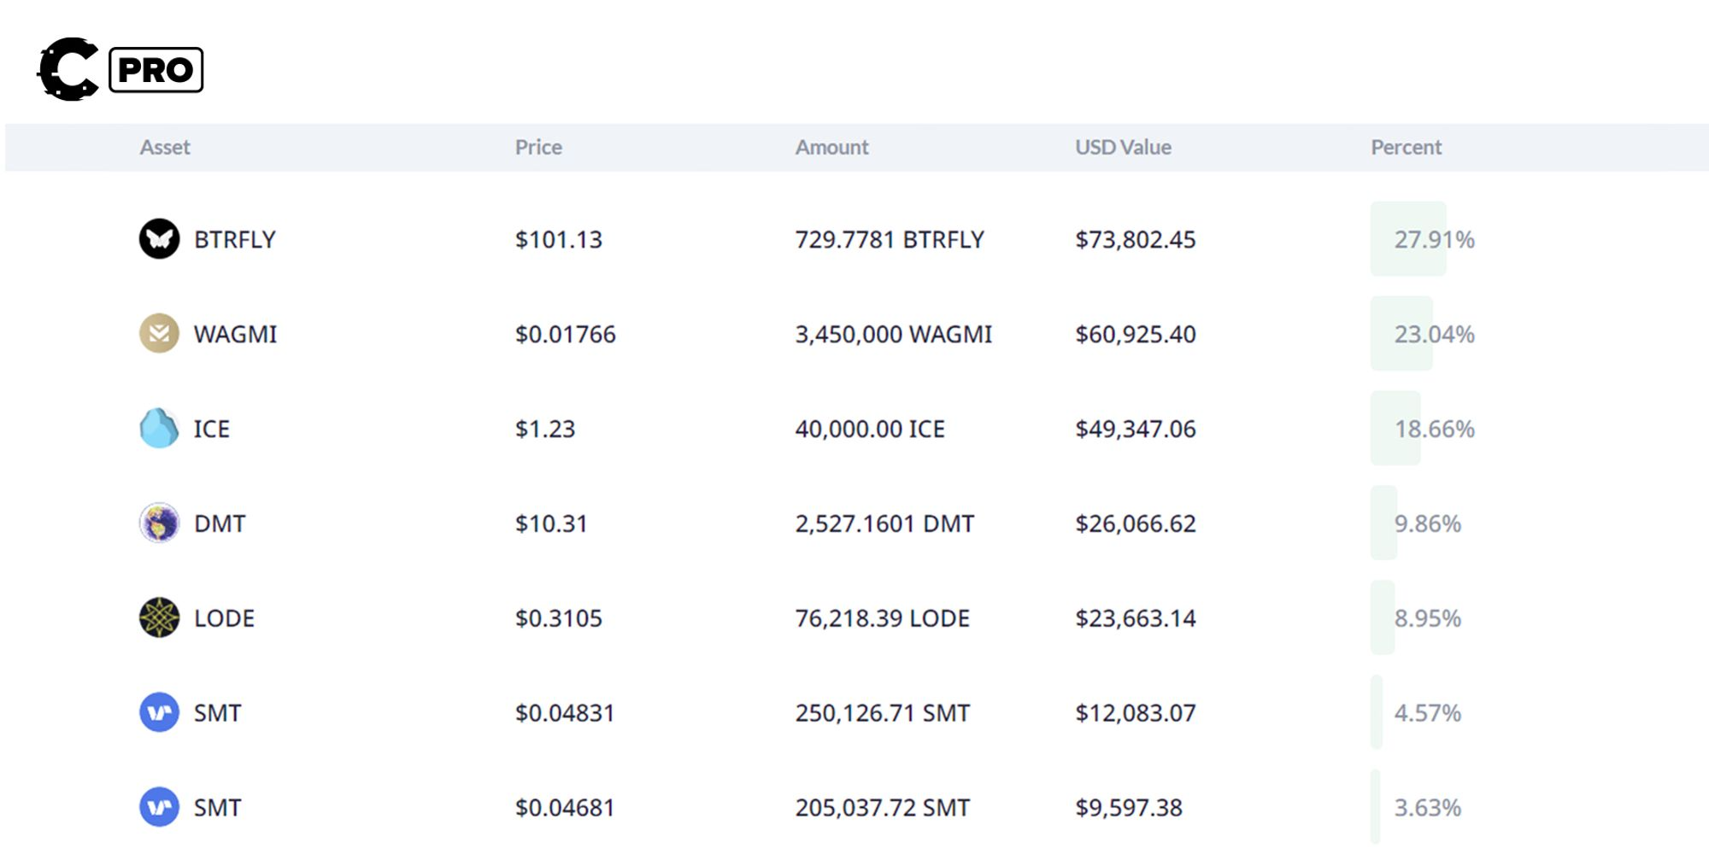The width and height of the screenshot is (1709, 854).
Task: Click the second SMT token icon
Action: coord(159,806)
